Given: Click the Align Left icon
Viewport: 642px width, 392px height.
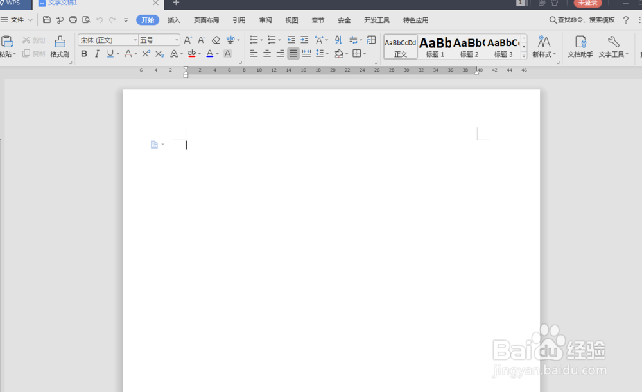Looking at the screenshot, I should tap(254, 54).
